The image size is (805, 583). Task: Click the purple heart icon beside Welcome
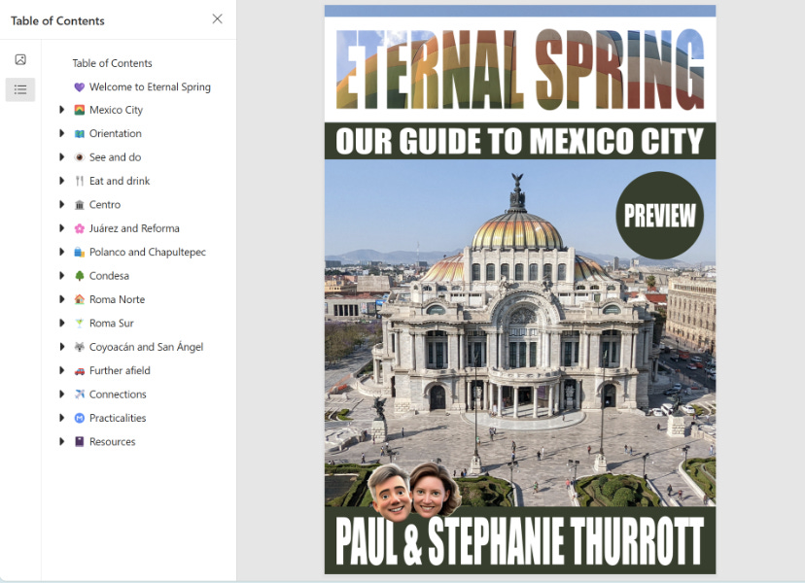(x=79, y=86)
